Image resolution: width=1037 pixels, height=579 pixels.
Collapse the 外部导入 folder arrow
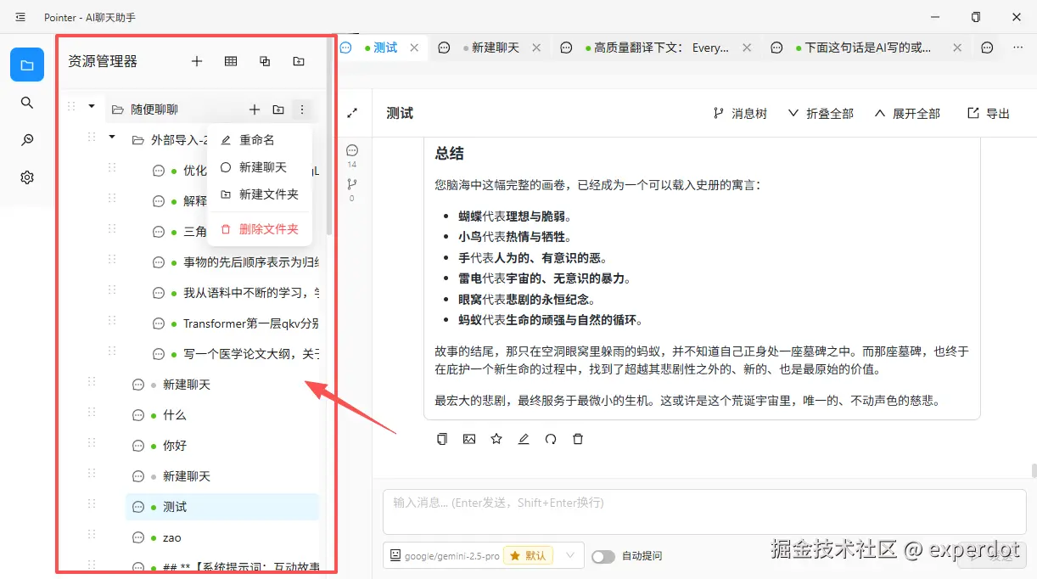pyautogui.click(x=112, y=137)
